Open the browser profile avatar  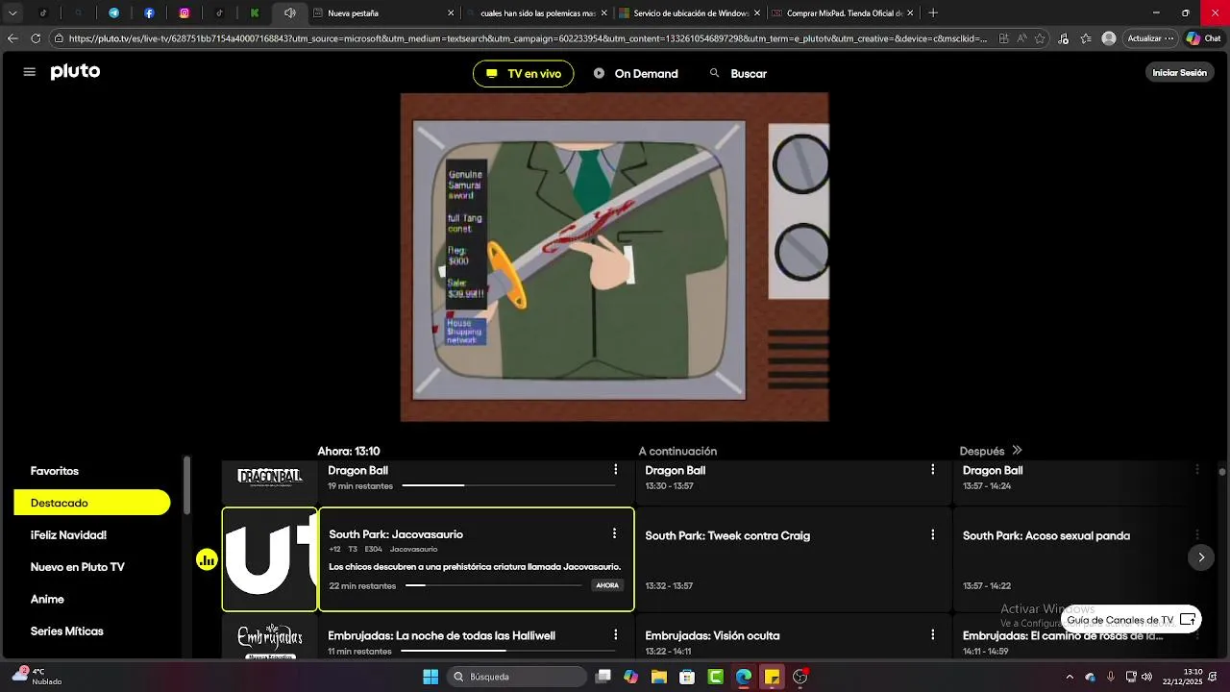click(x=1109, y=38)
